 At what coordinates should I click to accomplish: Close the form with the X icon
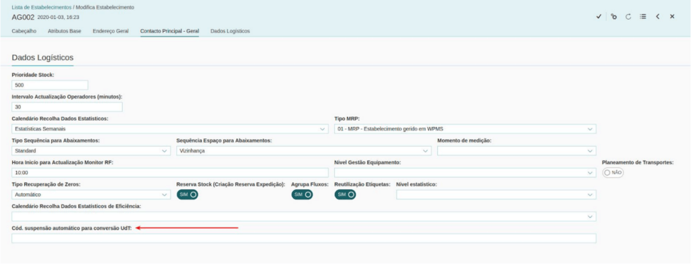tap(672, 17)
